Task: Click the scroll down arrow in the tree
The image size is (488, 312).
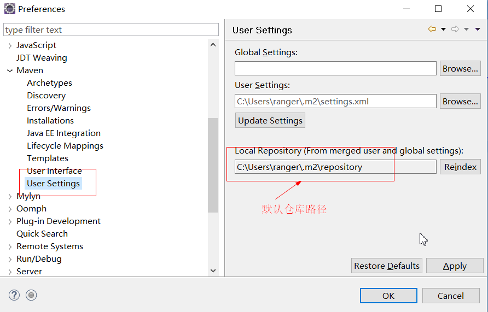Action: point(213,270)
